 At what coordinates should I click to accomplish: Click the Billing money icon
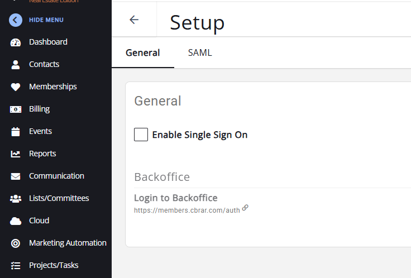pyautogui.click(x=16, y=109)
